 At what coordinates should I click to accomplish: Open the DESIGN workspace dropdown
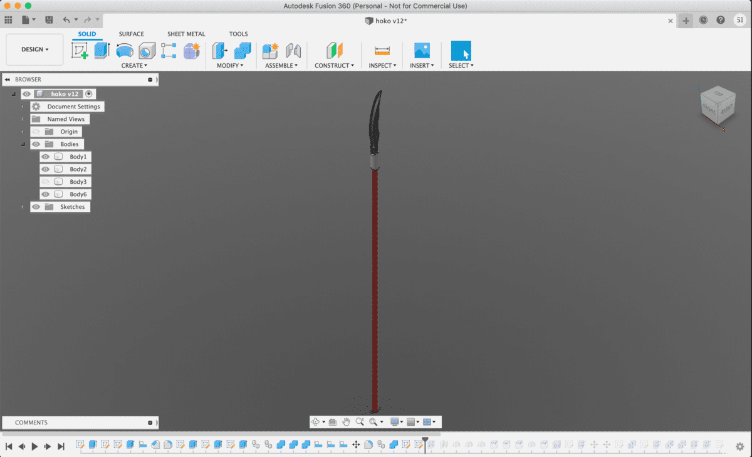click(x=34, y=50)
